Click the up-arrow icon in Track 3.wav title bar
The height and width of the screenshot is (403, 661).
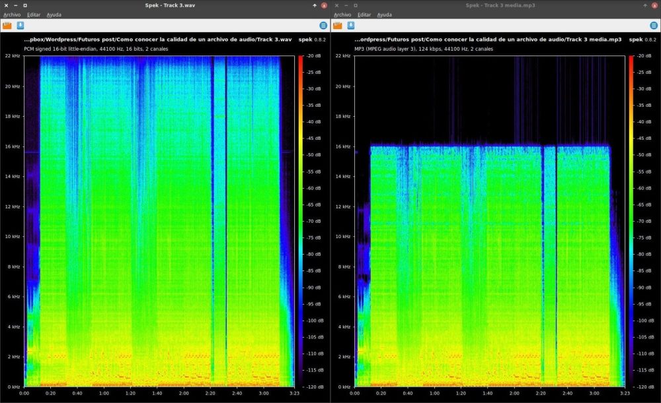click(x=315, y=5)
